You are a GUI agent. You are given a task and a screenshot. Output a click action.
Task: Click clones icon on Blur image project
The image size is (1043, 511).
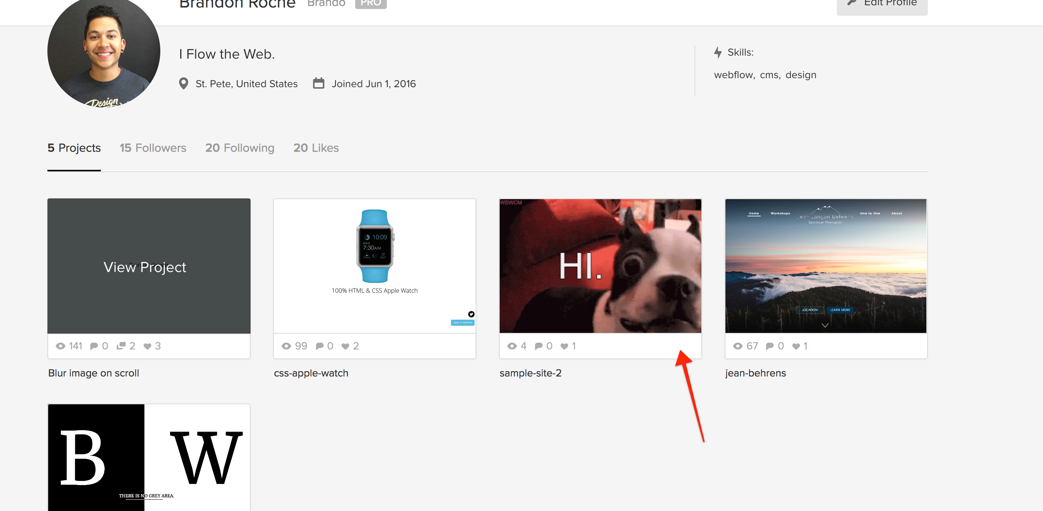point(121,346)
